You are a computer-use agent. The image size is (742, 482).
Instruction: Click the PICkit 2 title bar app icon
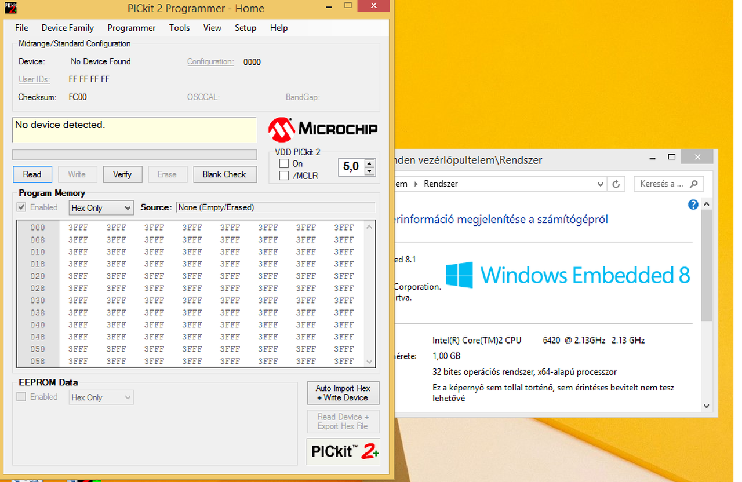11,8
